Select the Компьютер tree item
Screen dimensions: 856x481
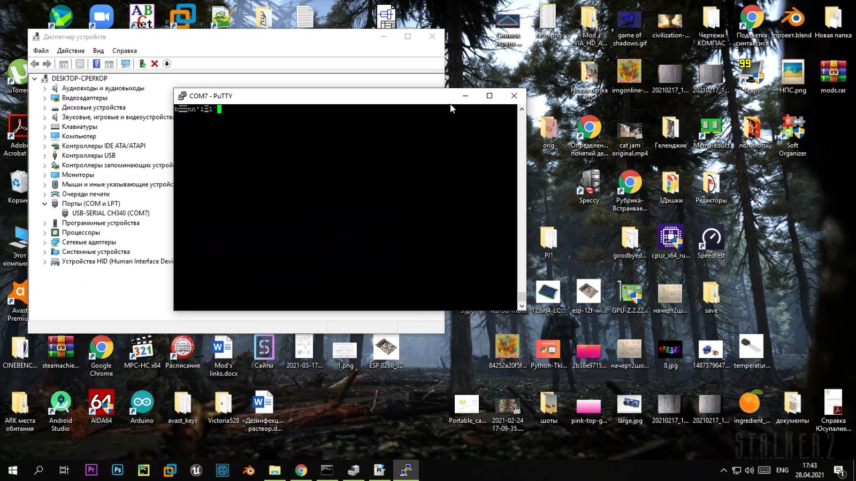coord(79,136)
